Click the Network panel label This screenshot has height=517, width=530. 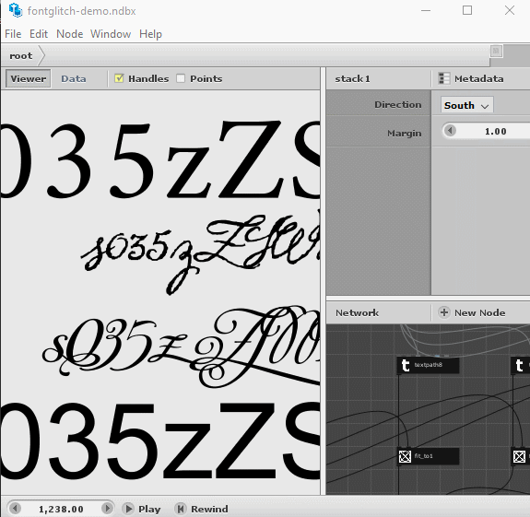click(x=357, y=312)
